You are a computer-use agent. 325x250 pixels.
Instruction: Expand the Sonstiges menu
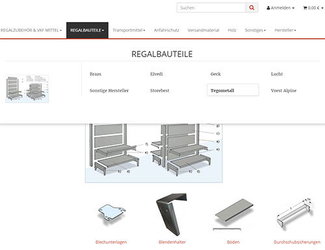tap(255, 31)
